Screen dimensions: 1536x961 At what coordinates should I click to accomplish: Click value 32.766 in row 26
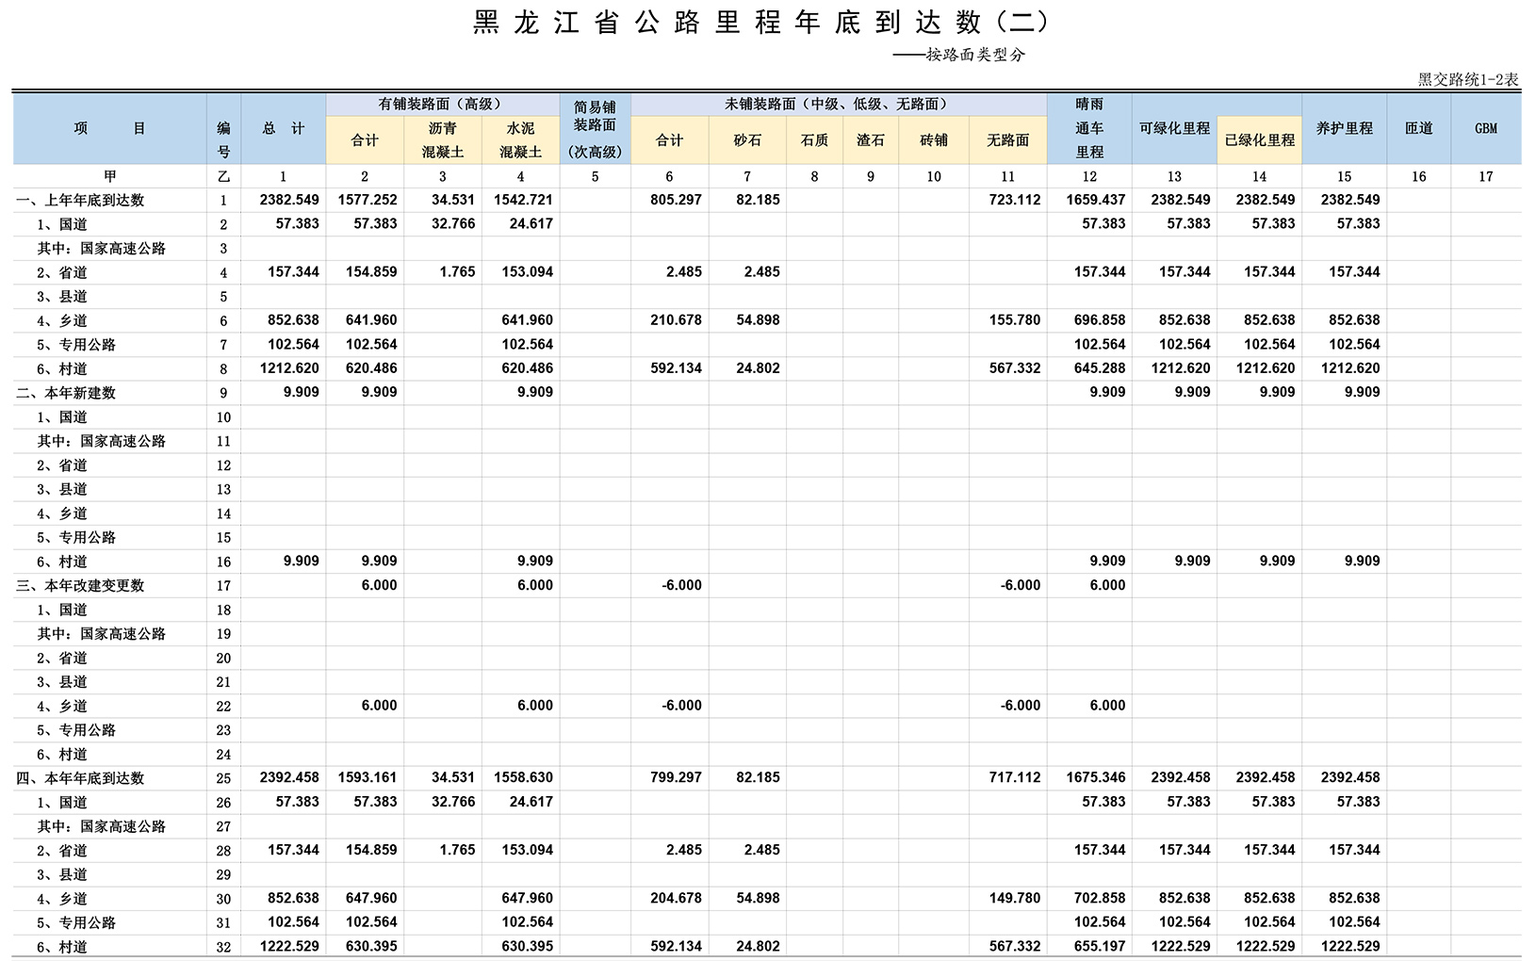(x=452, y=803)
